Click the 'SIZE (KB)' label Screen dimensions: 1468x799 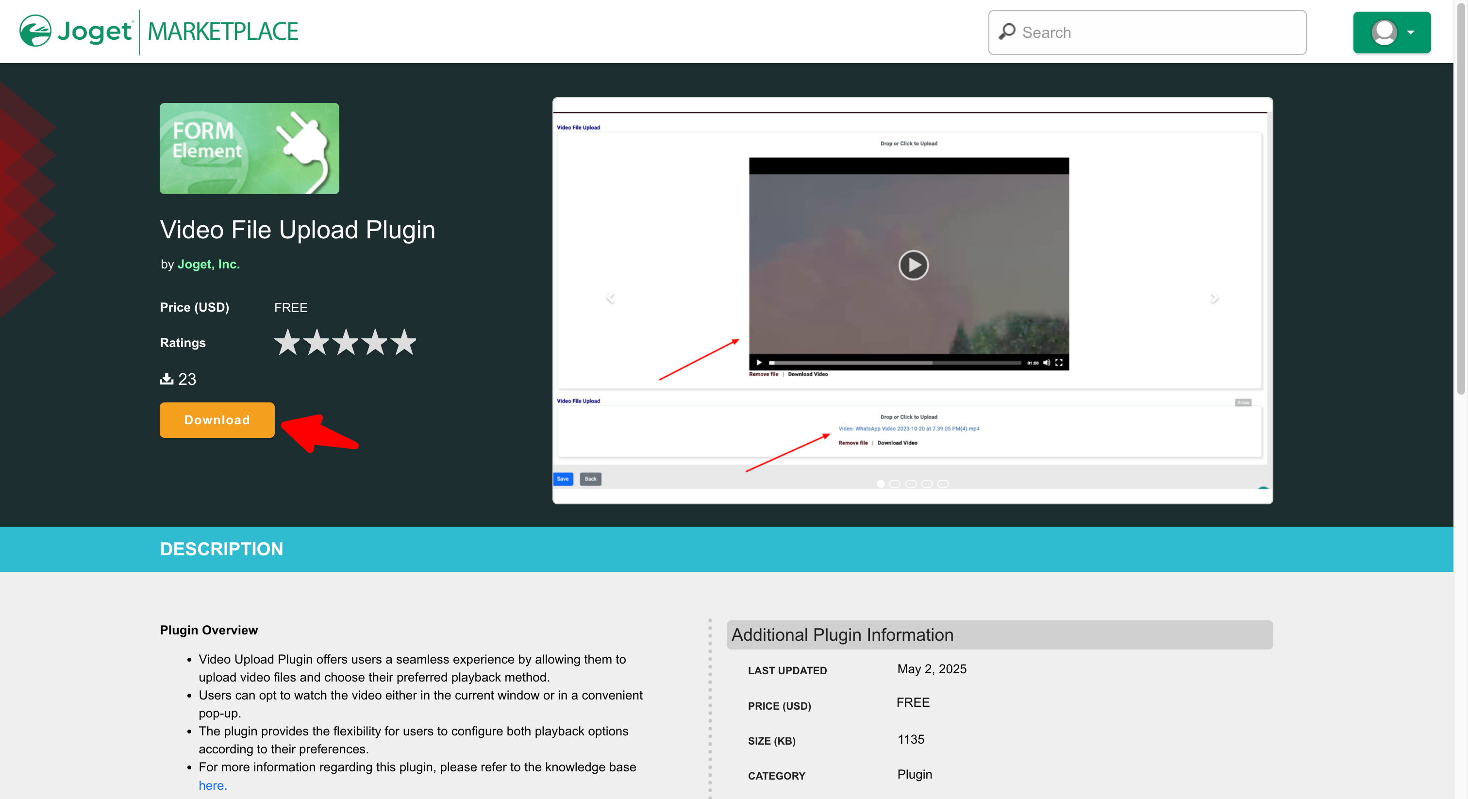[x=771, y=741]
